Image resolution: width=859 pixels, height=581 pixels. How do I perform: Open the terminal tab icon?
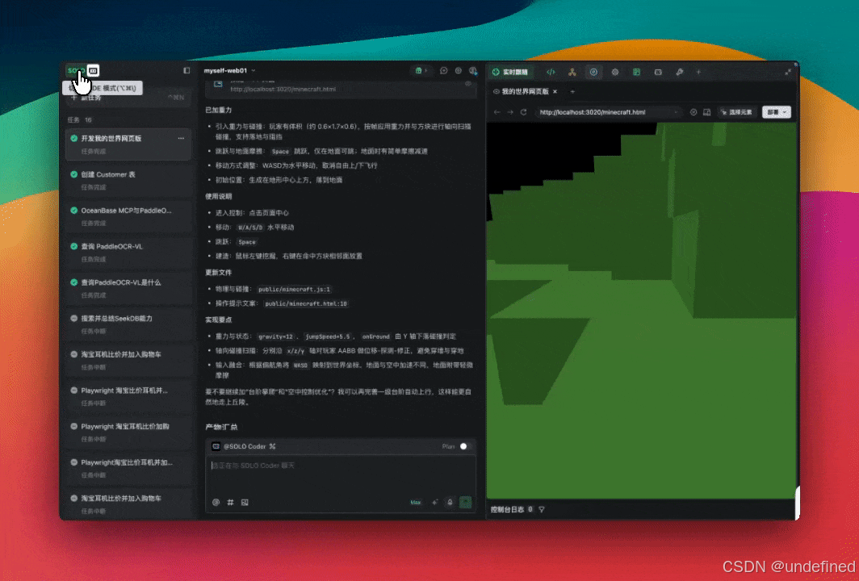click(658, 72)
